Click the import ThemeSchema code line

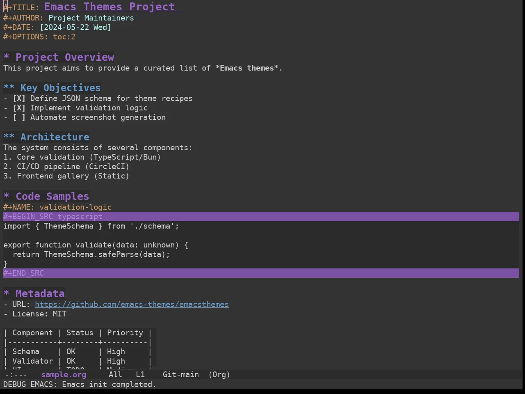point(91,226)
